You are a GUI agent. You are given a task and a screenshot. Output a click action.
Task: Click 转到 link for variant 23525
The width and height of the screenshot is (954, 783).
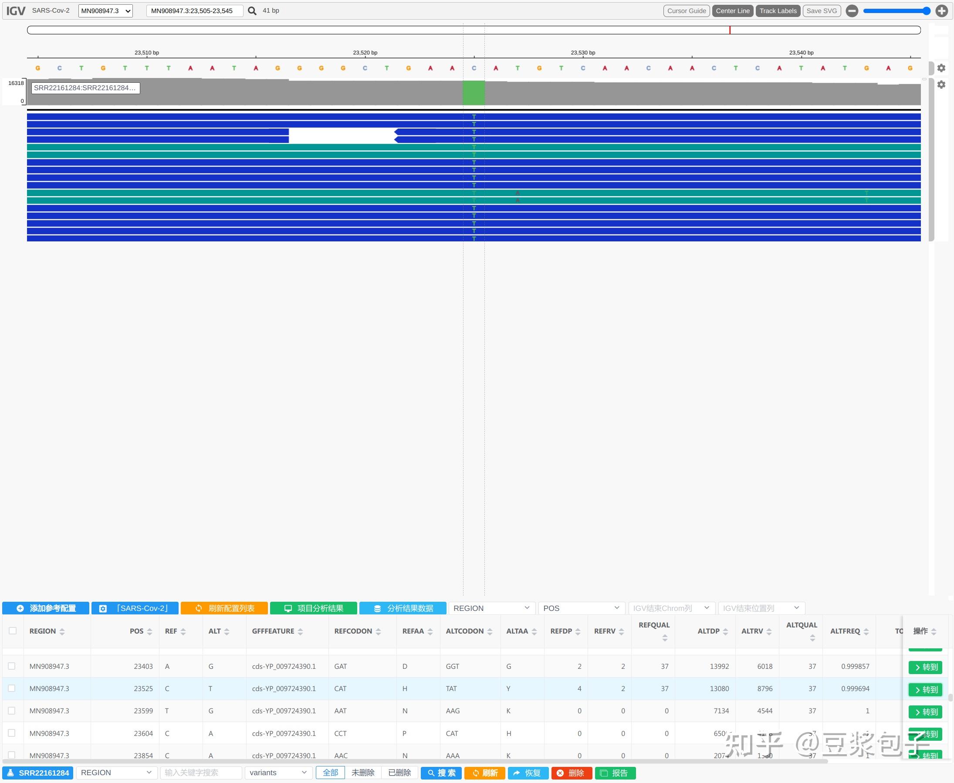click(925, 690)
